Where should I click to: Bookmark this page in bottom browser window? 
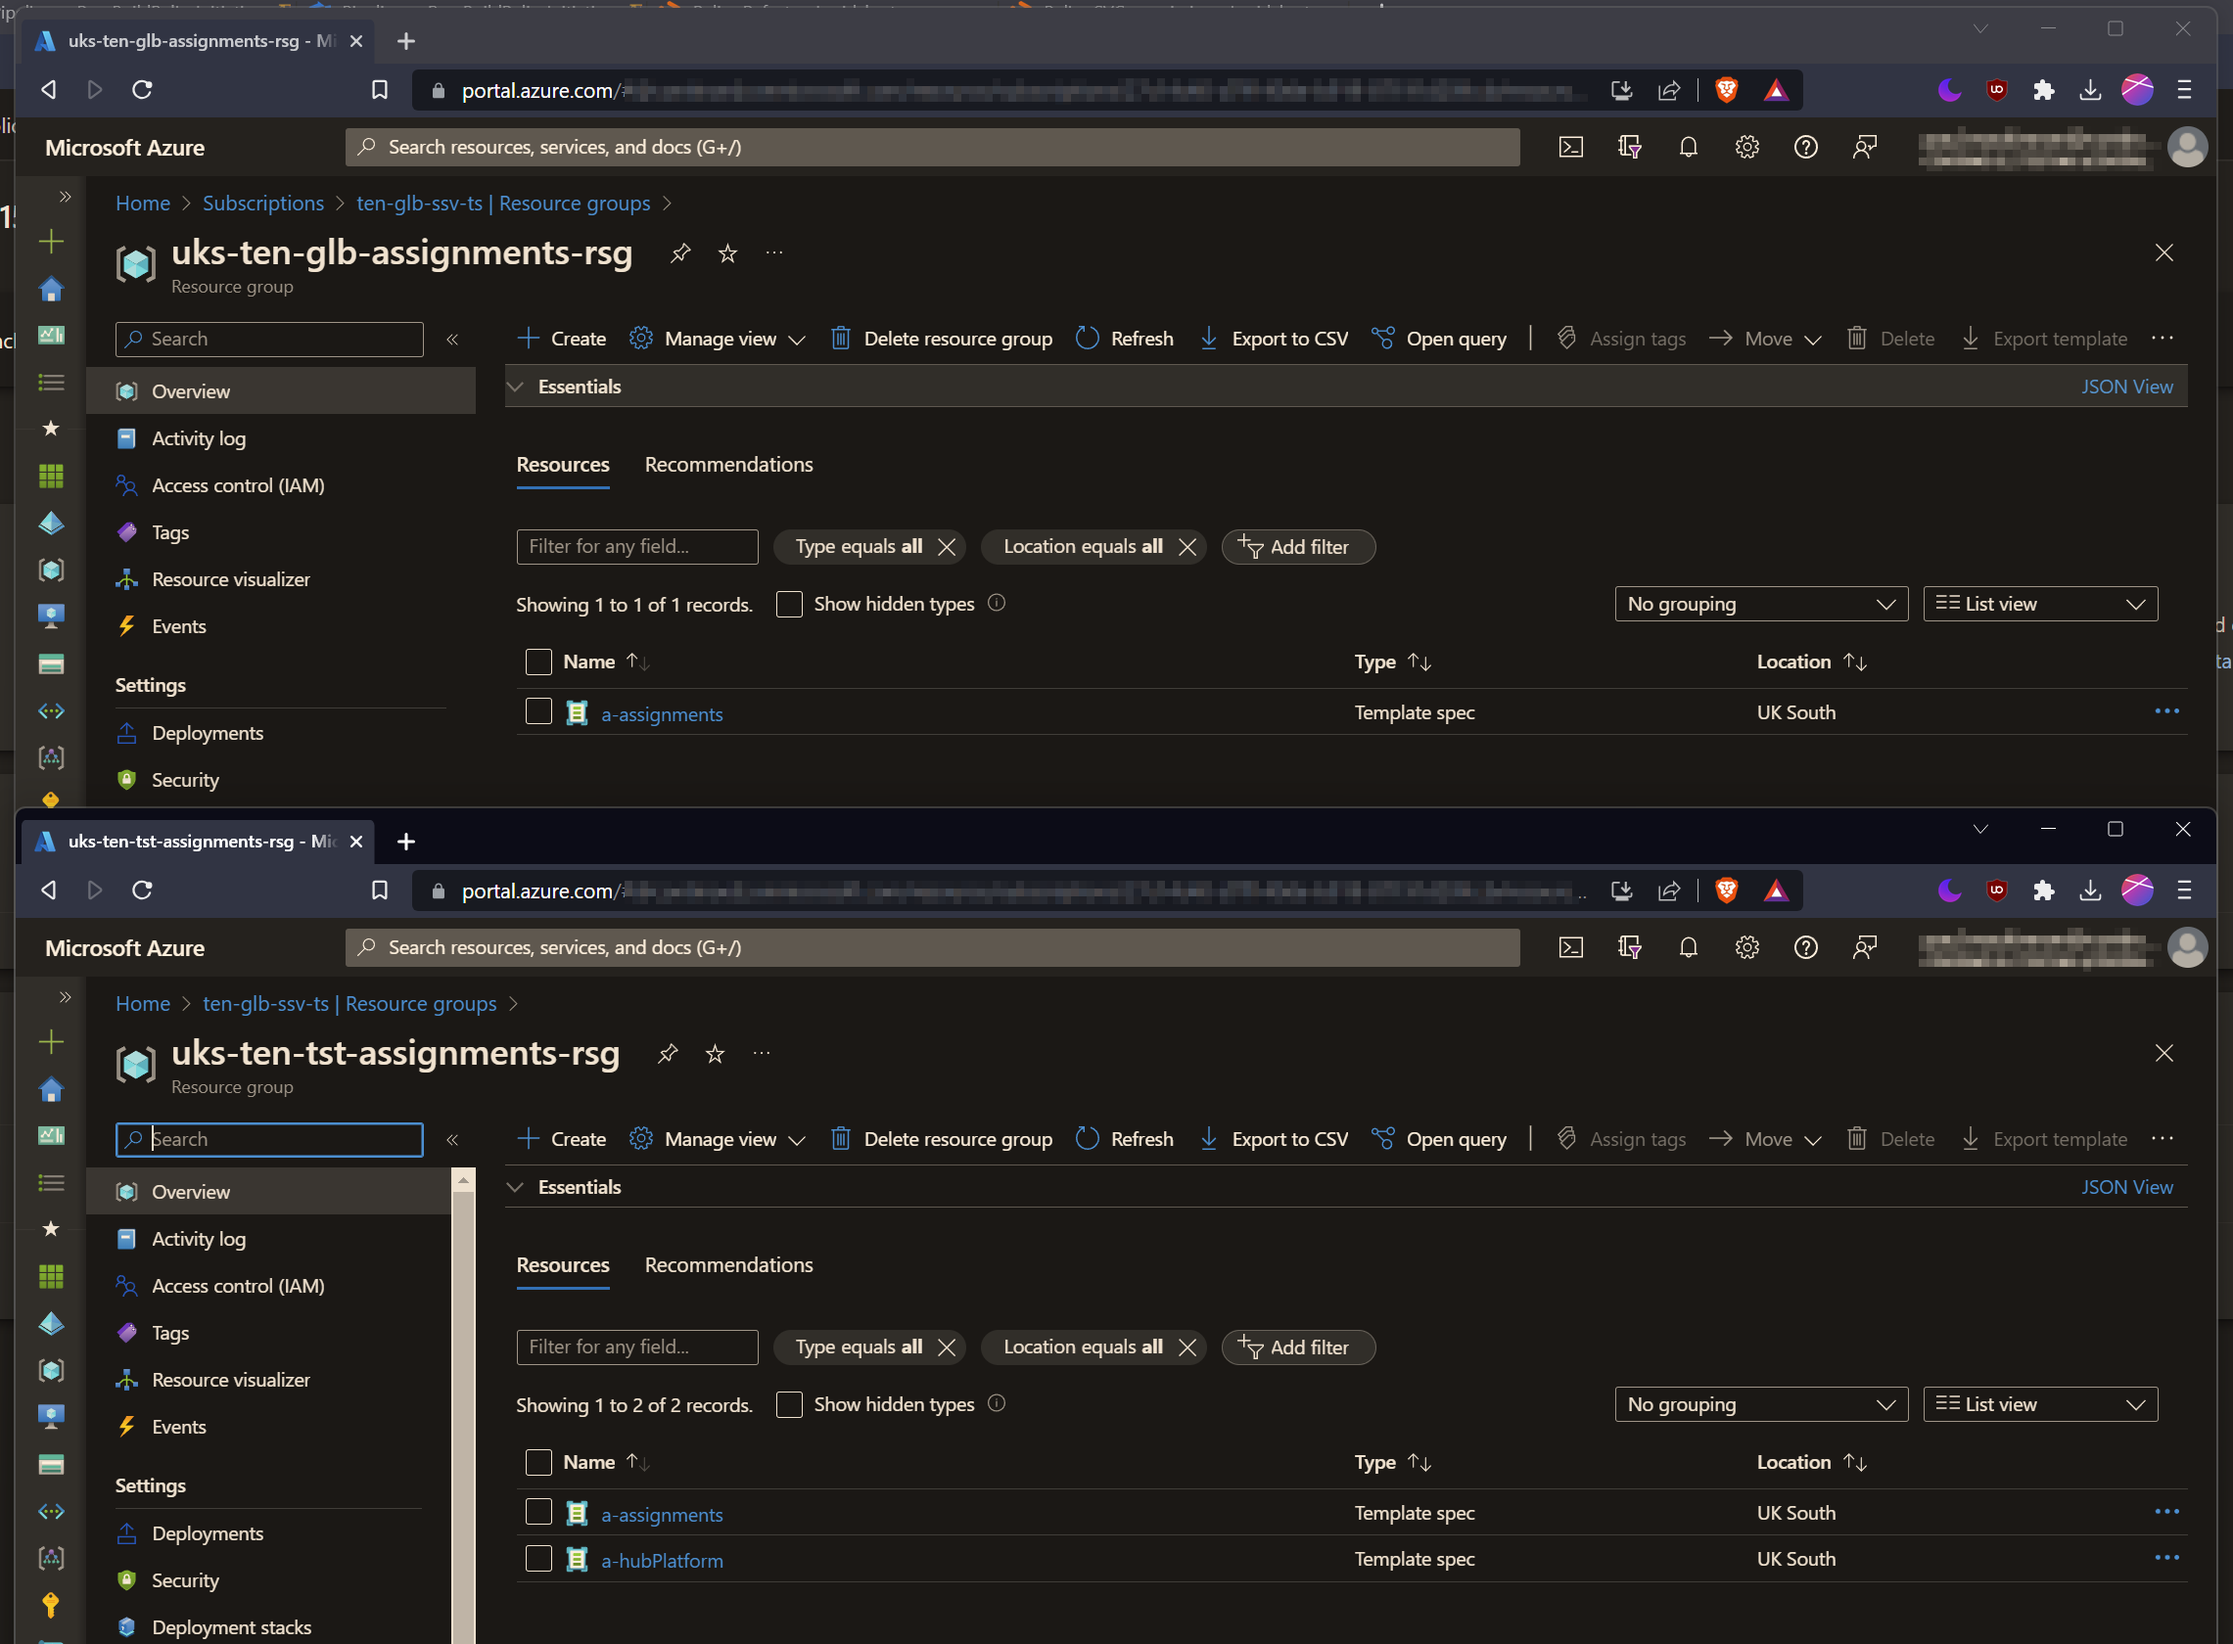(x=379, y=890)
